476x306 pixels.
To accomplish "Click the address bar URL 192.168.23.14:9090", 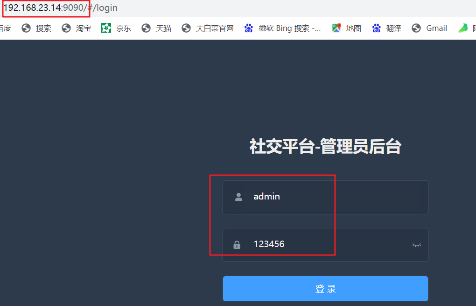I will tap(45, 7).
